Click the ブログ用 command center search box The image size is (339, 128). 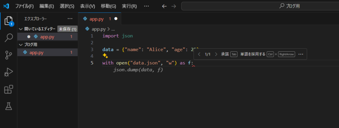coord(260,6)
